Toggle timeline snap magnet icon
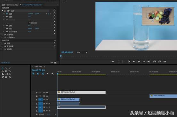Viewport: 177px width, 117px height. pyautogui.click(x=38, y=74)
